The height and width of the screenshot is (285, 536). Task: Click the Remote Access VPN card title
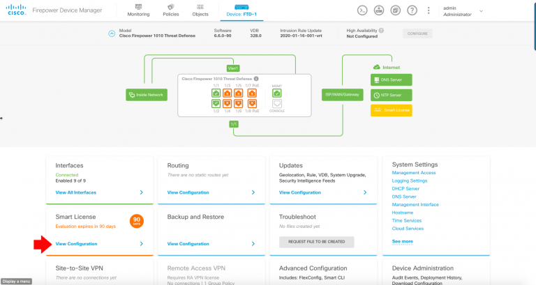click(x=196, y=268)
